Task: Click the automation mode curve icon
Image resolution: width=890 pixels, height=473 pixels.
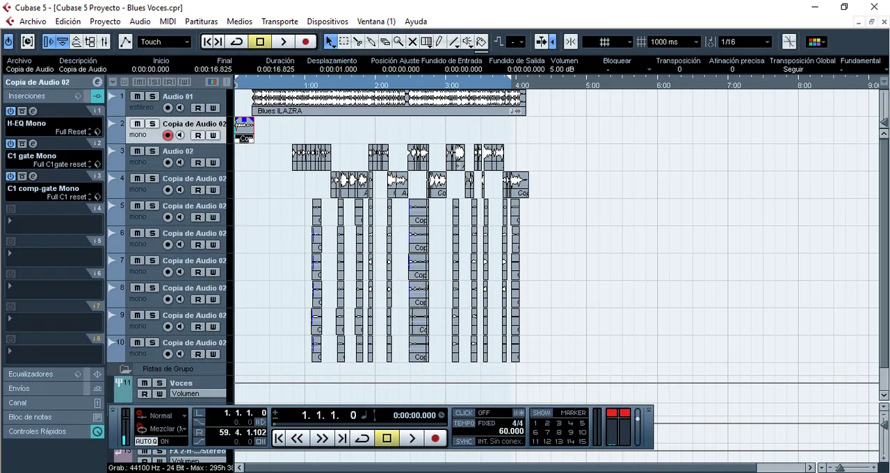Action: click(x=125, y=42)
